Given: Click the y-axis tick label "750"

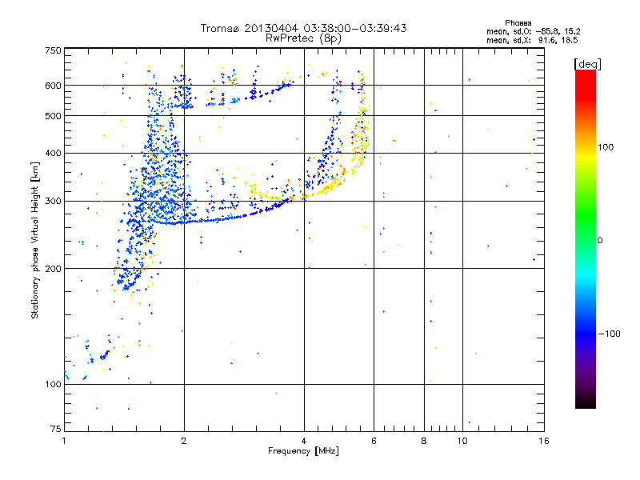Looking at the screenshot, I should pyautogui.click(x=53, y=50).
